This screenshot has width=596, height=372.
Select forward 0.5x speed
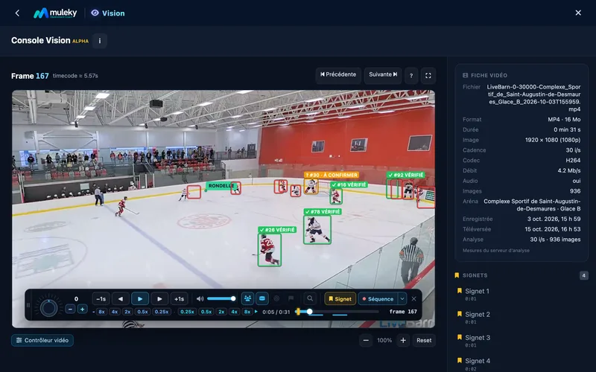pyautogui.click(x=206, y=312)
